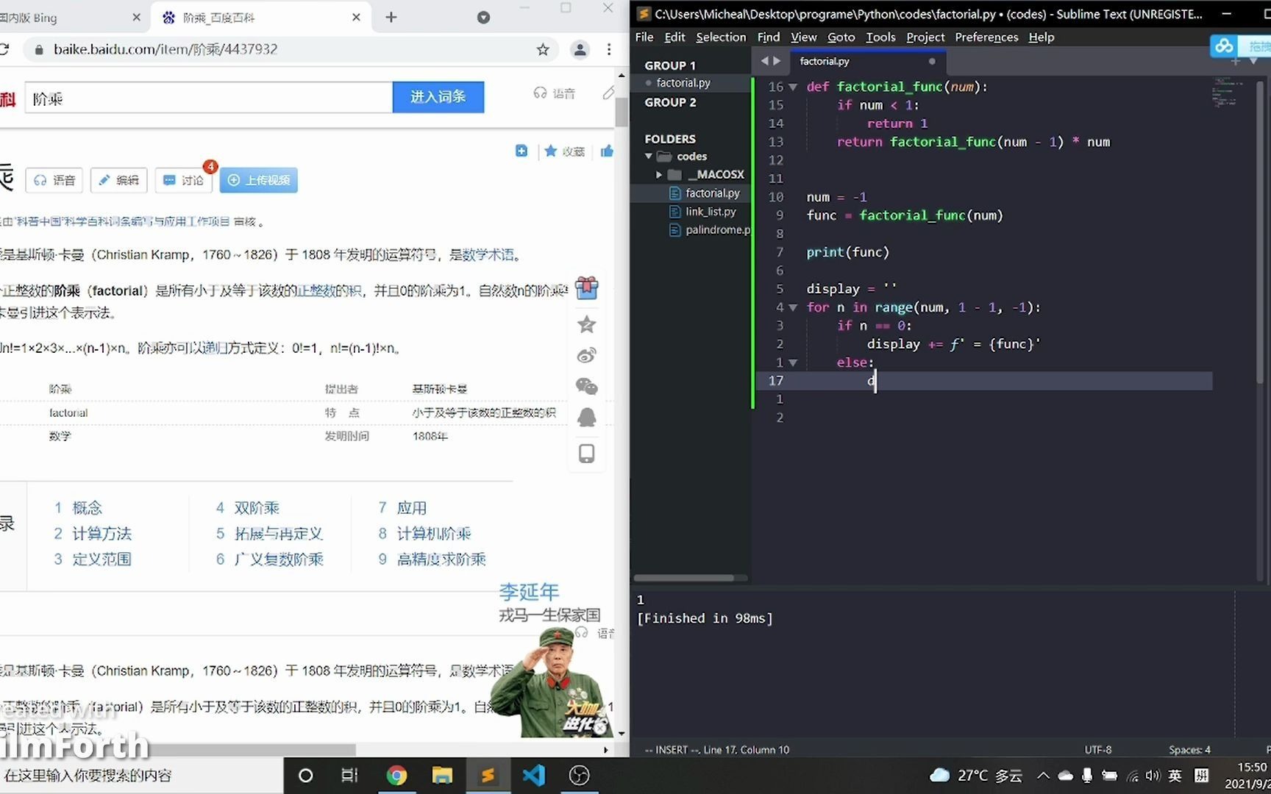The image size is (1271, 794).
Task: Open File Explorer from the taskbar
Action: [442, 776]
